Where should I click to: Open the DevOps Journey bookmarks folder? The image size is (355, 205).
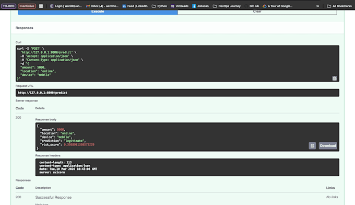(227, 6)
